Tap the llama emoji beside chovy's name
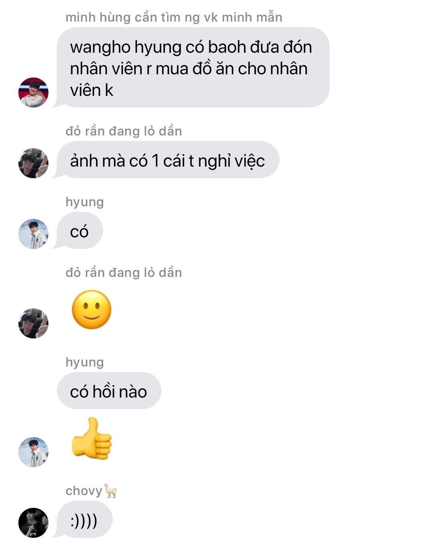This screenshot has width=432, height=547. 110,490
